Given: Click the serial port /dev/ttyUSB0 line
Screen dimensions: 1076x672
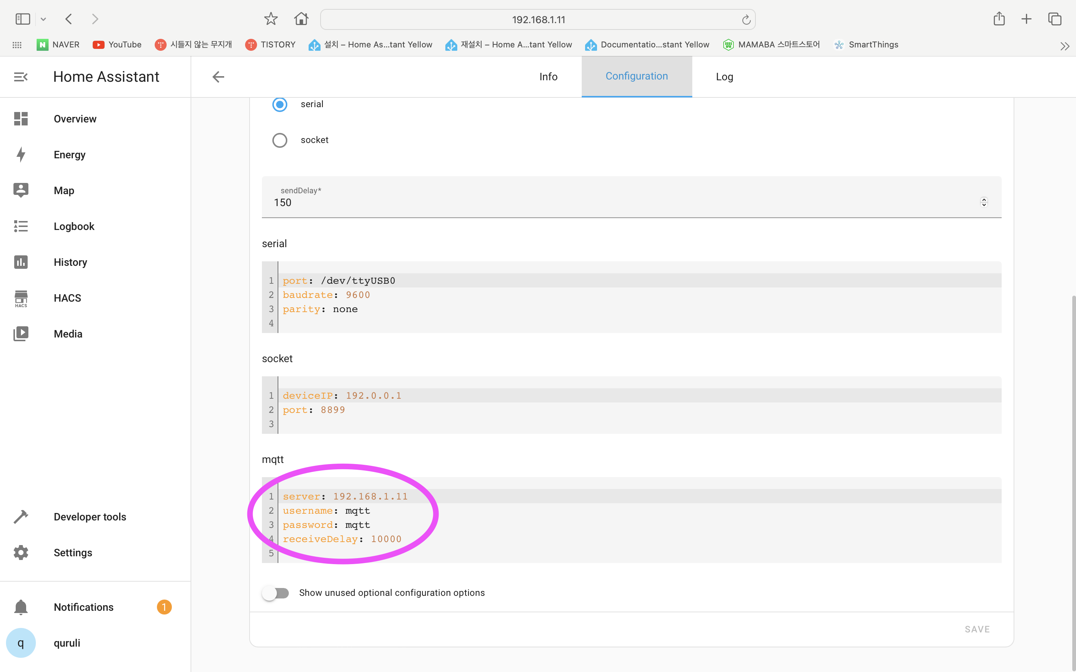Looking at the screenshot, I should click(639, 280).
